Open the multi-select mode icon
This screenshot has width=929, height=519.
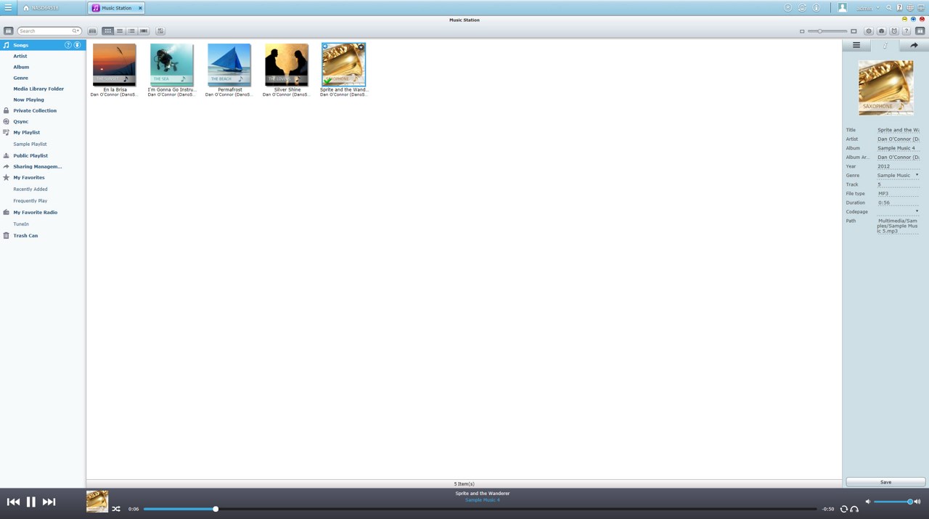[160, 31]
